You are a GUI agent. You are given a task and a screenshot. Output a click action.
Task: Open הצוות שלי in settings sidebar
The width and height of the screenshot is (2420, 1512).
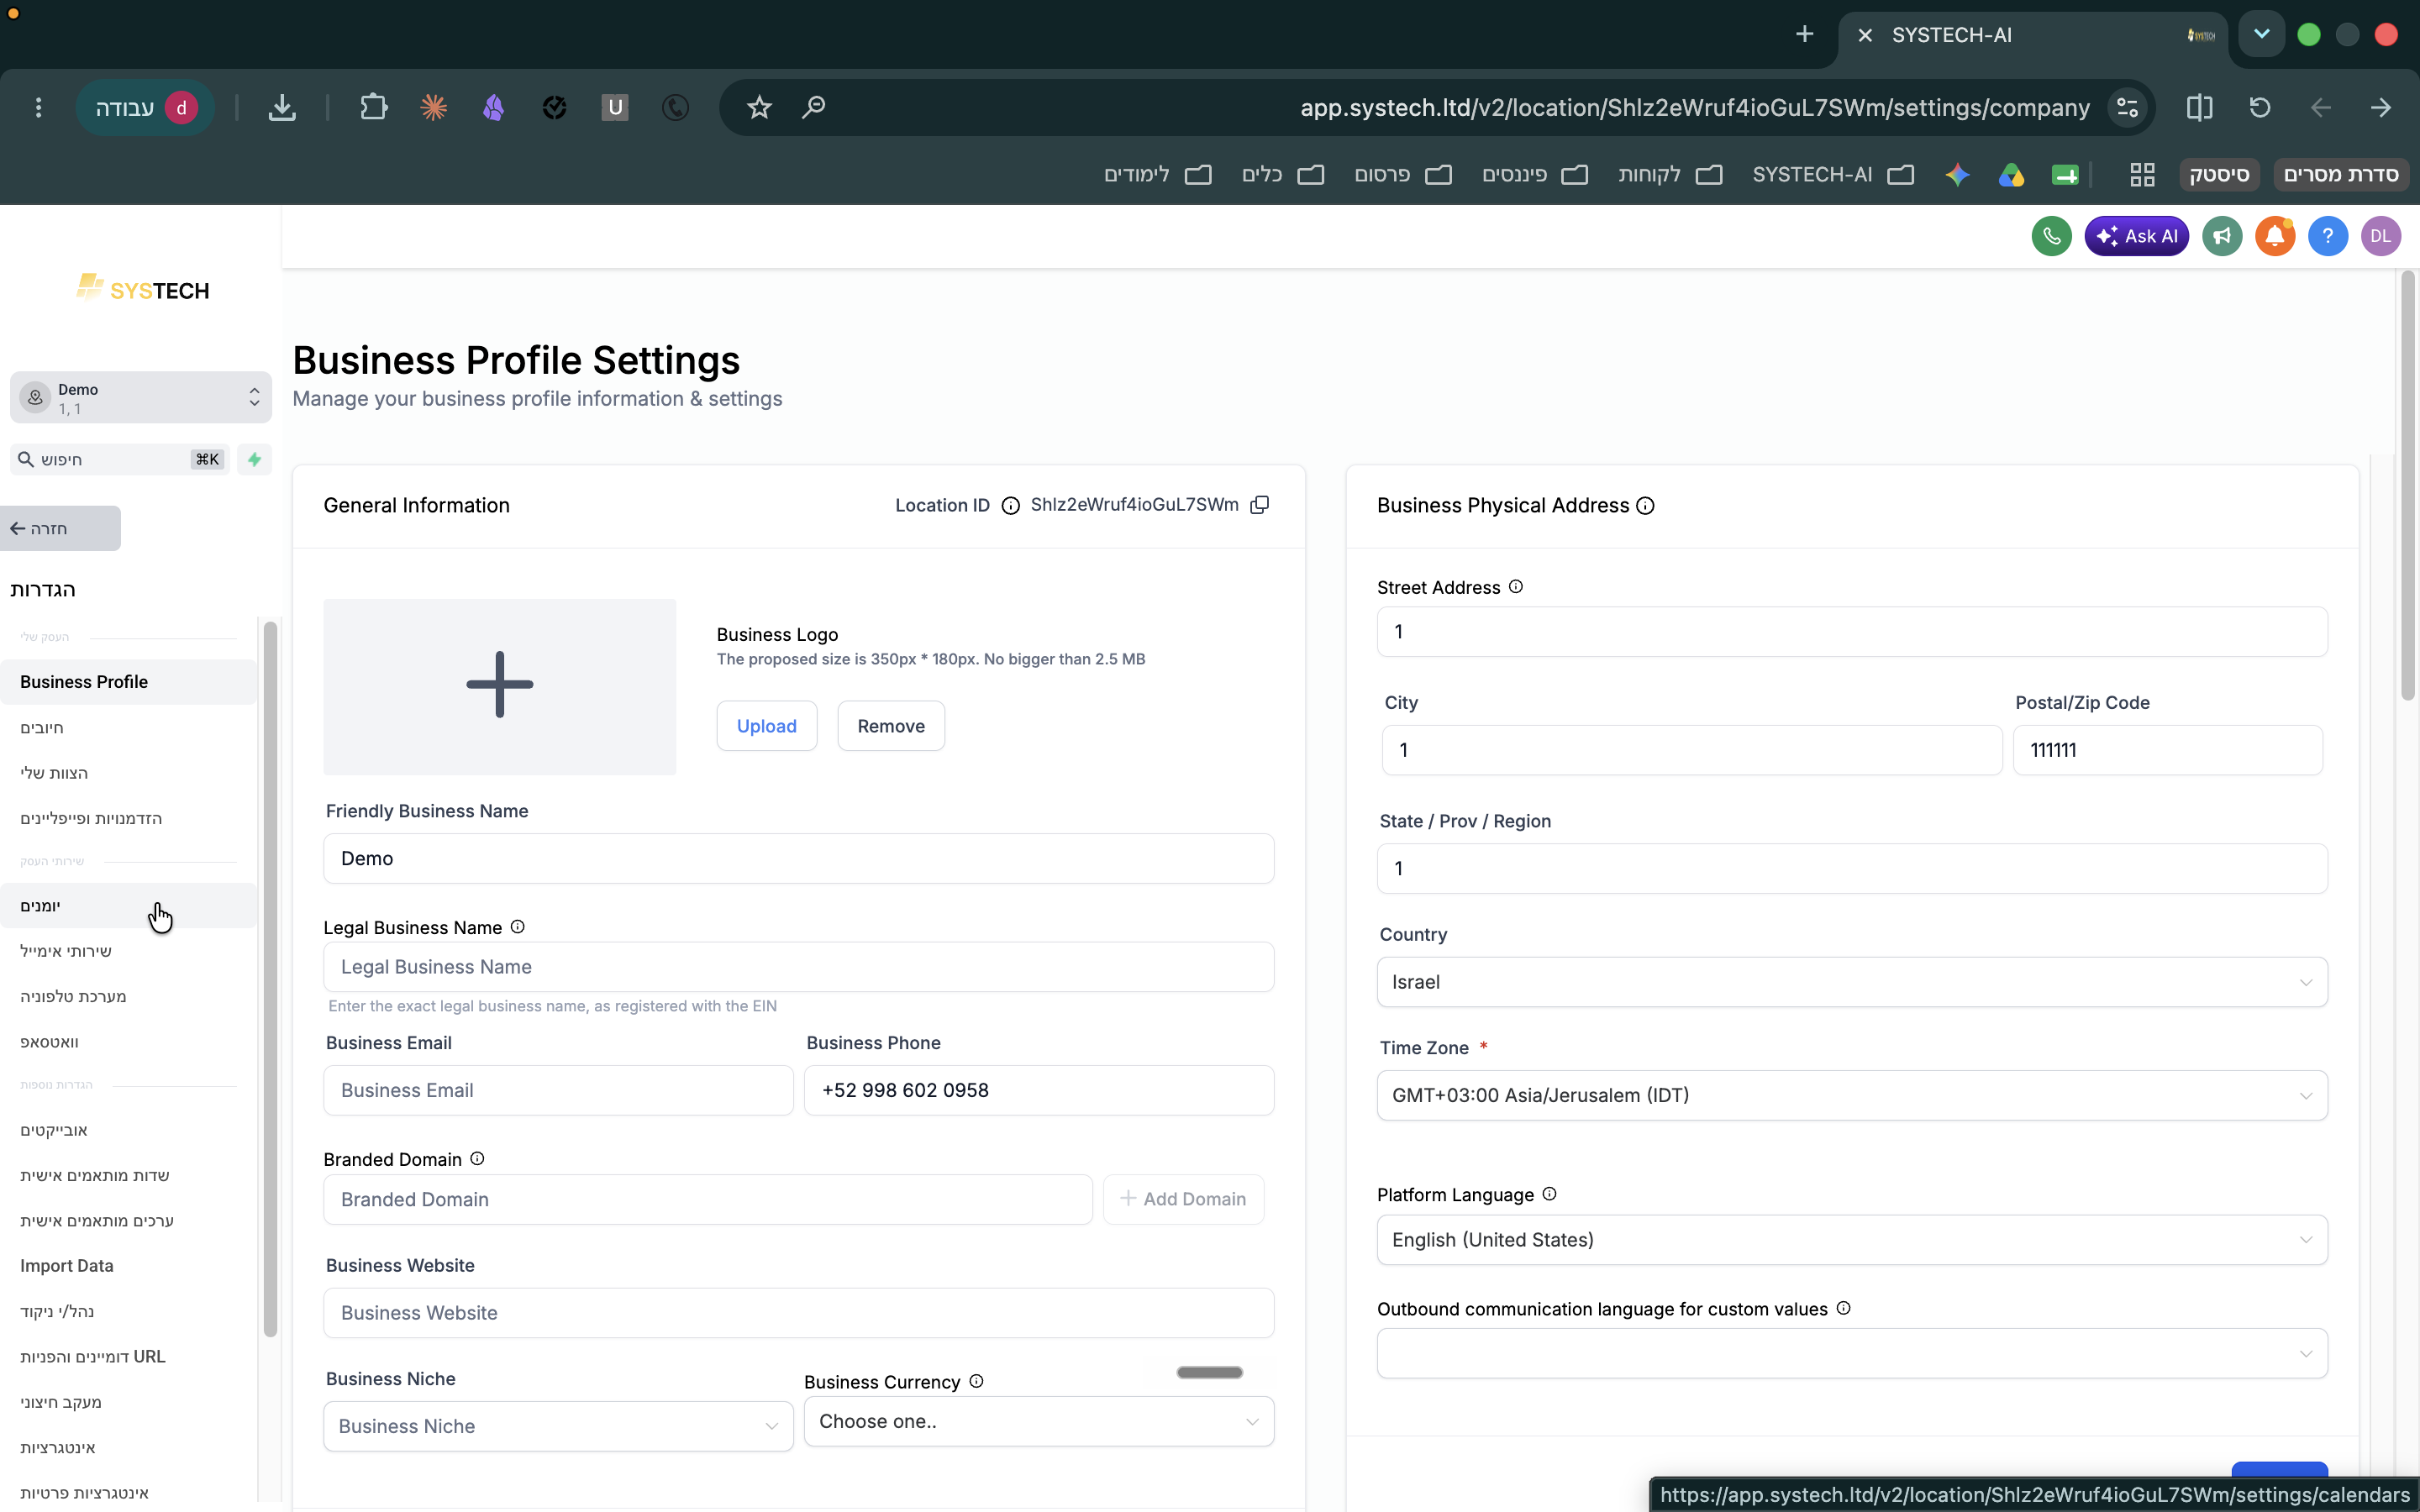click(x=128, y=773)
